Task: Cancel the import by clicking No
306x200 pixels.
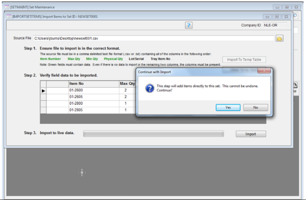Action: point(256,107)
